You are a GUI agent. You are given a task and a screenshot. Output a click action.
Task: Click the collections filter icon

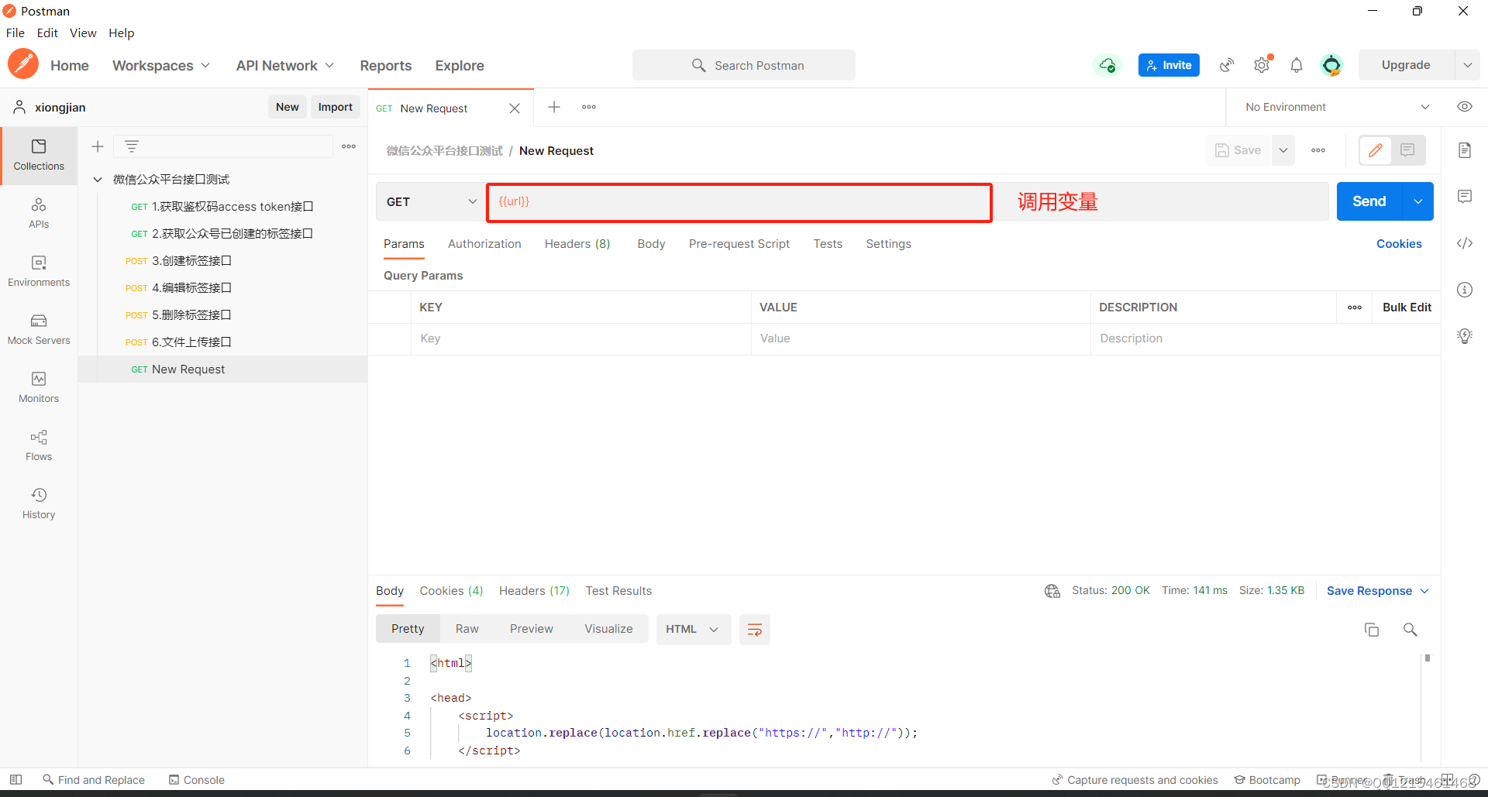click(132, 146)
